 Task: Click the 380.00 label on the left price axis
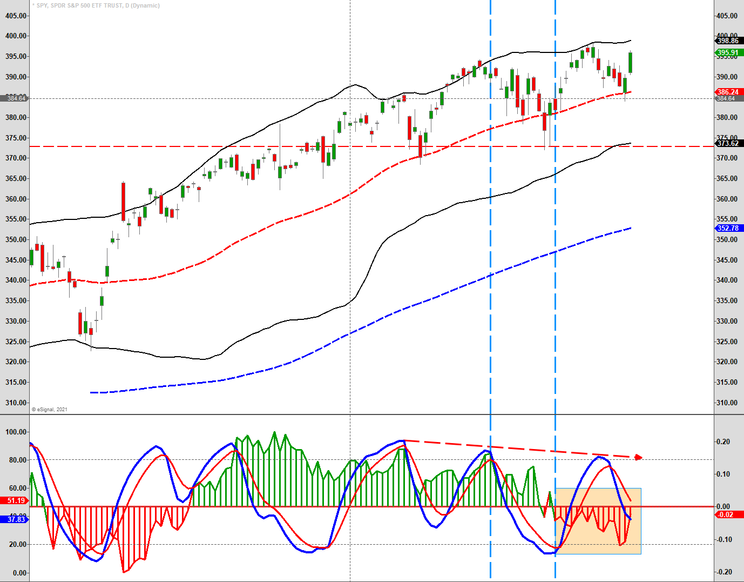point(16,117)
